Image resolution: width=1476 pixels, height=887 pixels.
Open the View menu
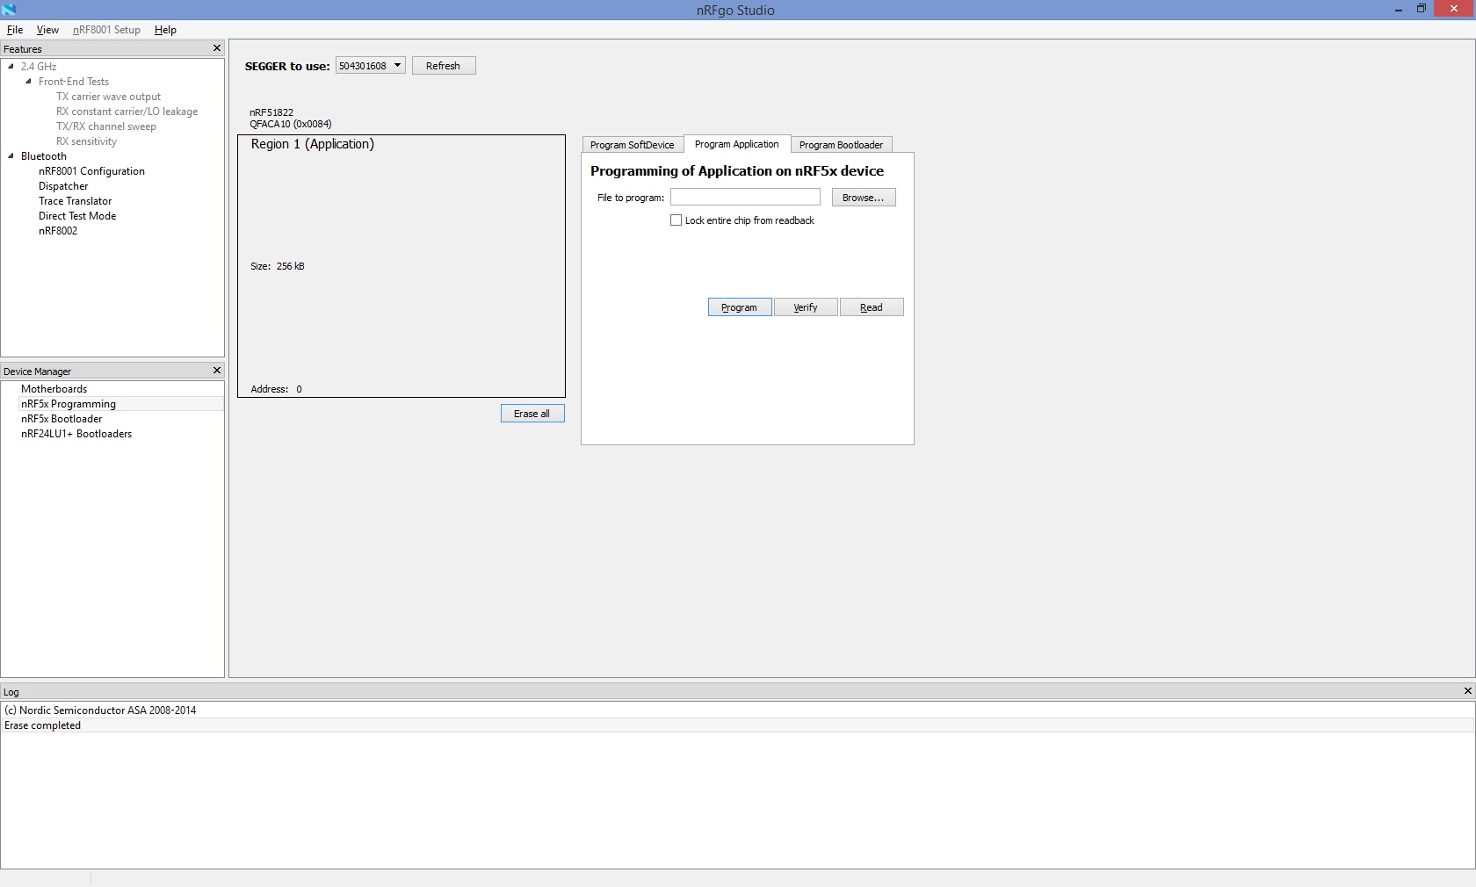47,30
